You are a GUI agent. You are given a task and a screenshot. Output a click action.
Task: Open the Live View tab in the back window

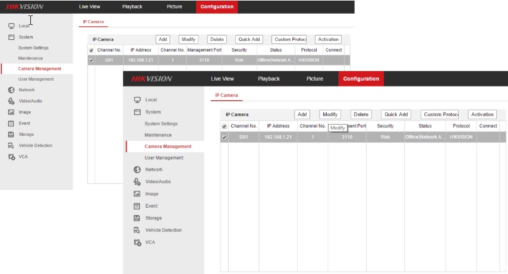(90, 7)
